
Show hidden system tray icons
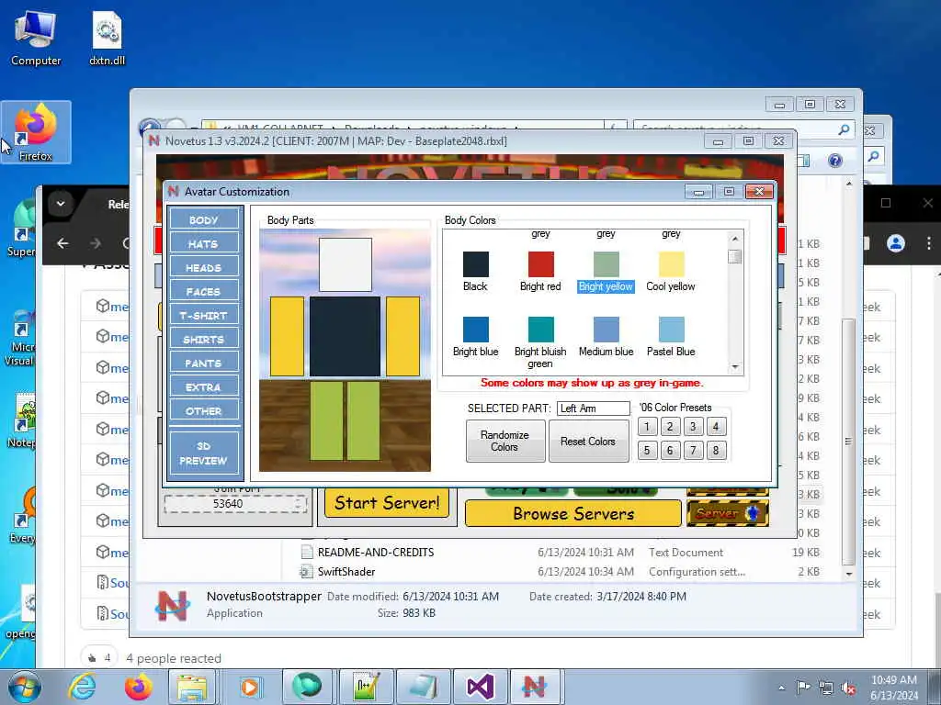(x=781, y=688)
